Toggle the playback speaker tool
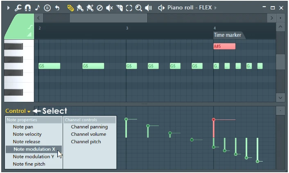This screenshot has height=173, width=289. point(149,8)
